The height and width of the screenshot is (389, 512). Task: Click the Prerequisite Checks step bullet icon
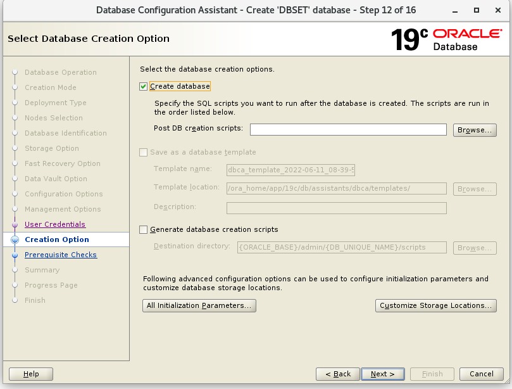(15, 255)
